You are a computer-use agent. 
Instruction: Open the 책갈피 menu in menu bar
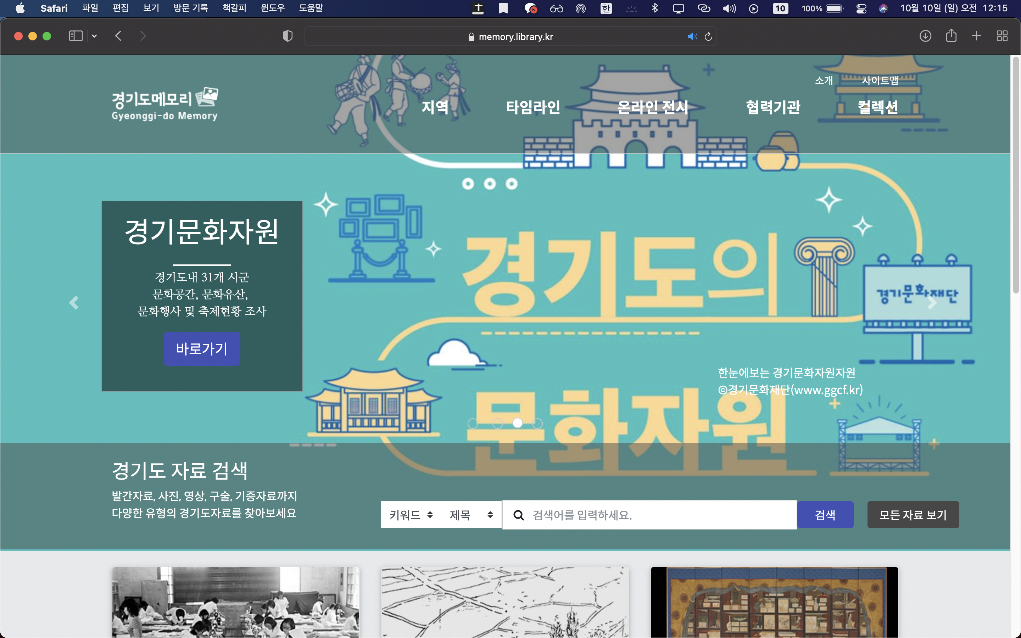pyautogui.click(x=234, y=8)
